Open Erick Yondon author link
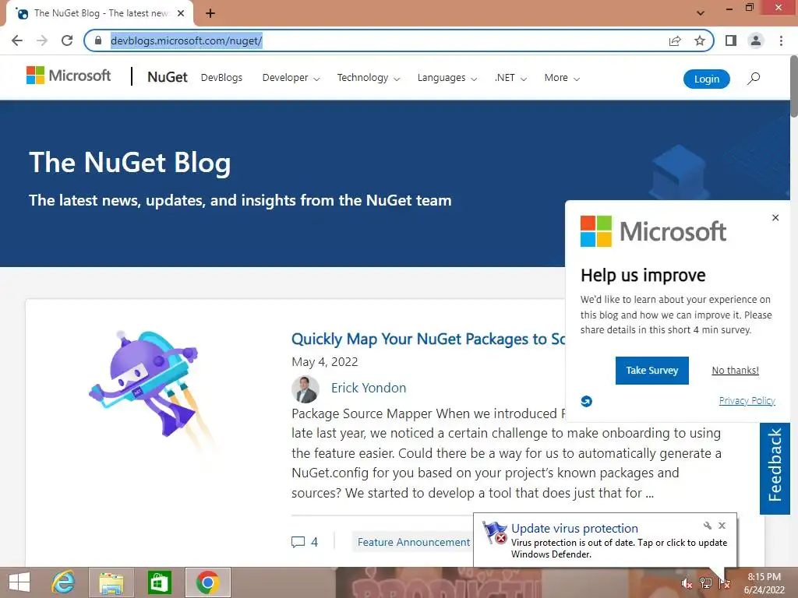 coord(369,388)
